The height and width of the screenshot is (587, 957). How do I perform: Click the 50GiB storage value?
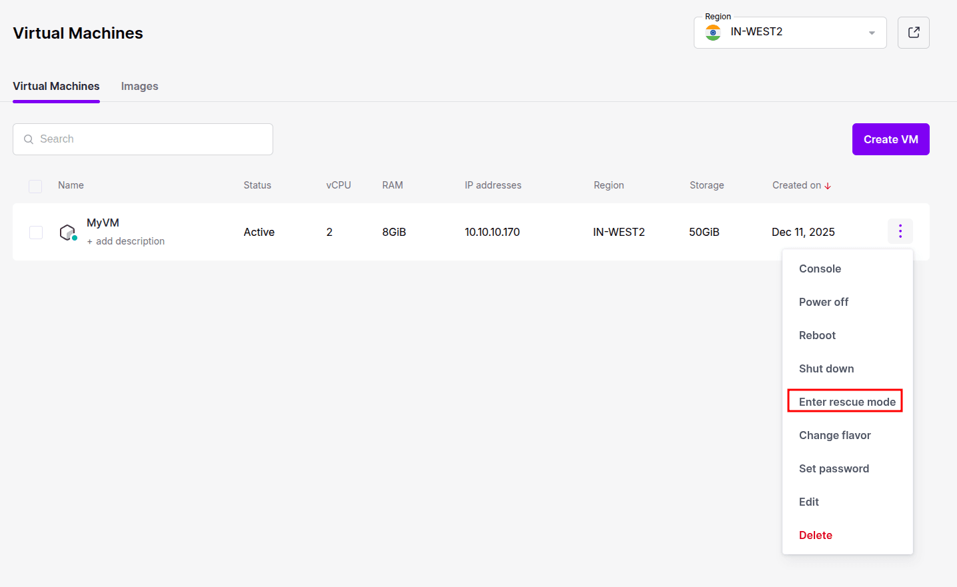coord(704,232)
